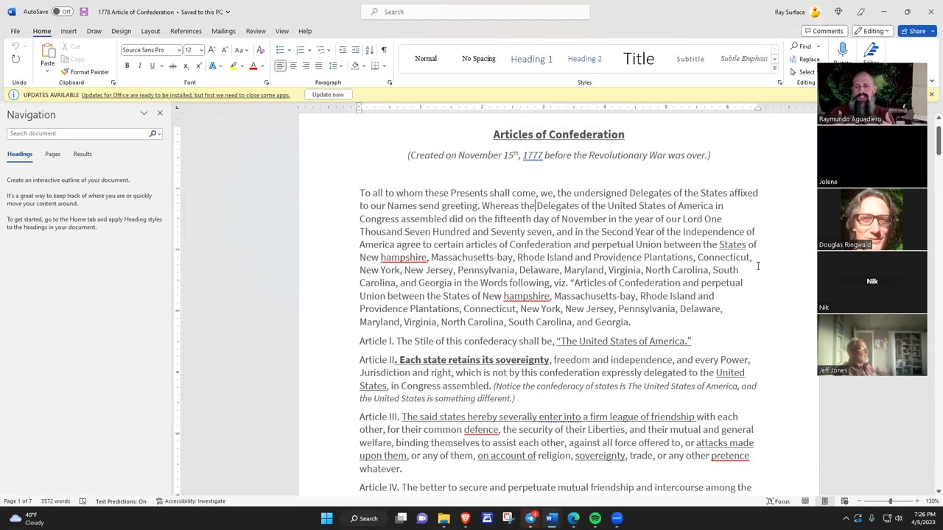
Task: Switch to Insert ribbon tab
Action: click(69, 31)
